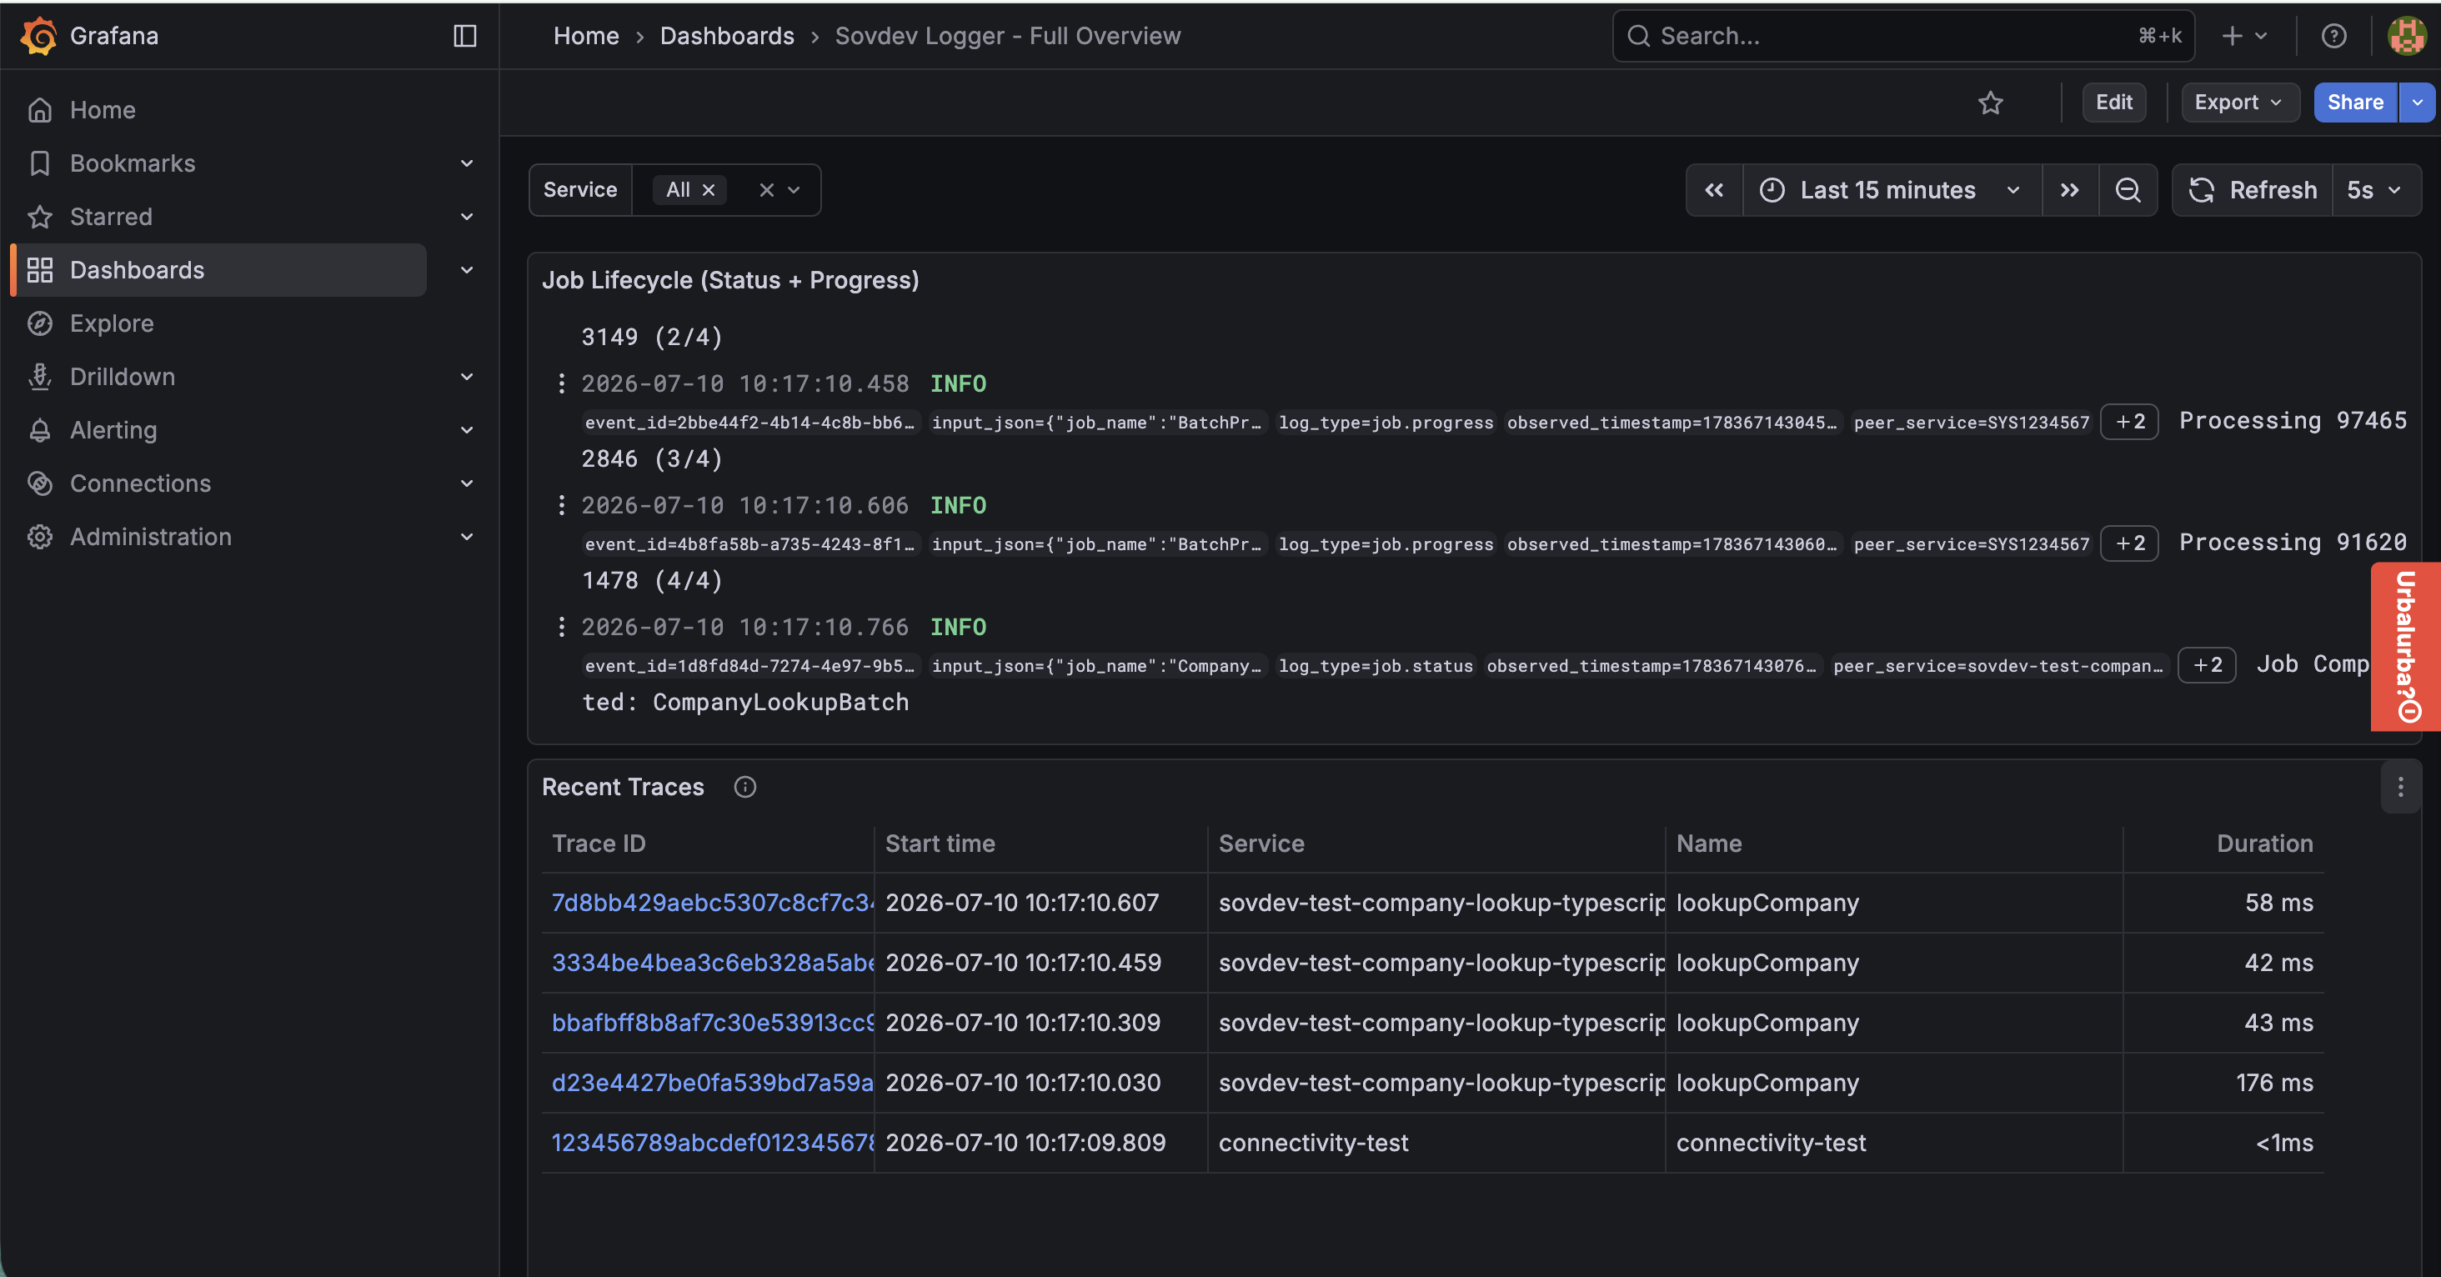Viewport: 2441px width, 1277px height.
Task: Follow the Dashboards breadcrumb link
Action: pos(727,36)
